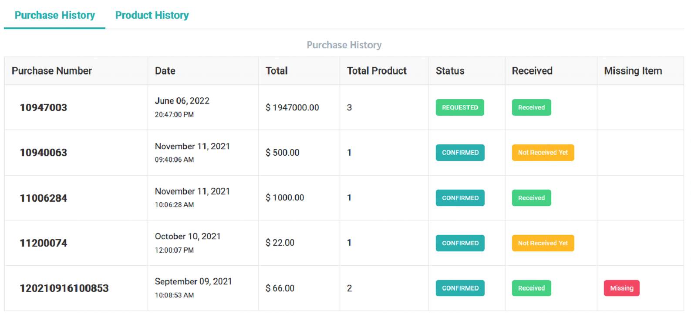Viewport: 691px width, 314px height.
Task: Click CONFIRMED badge for the $1000.00 purchase
Action: 460,198
